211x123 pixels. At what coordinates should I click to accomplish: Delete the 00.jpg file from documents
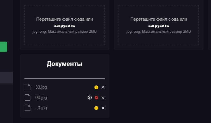tap(103, 97)
